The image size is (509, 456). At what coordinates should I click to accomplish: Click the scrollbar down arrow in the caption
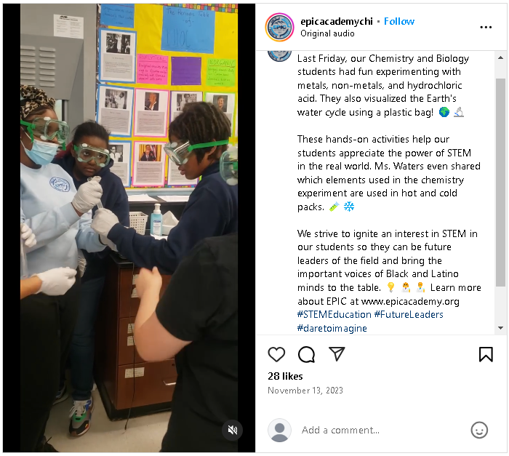coord(500,328)
